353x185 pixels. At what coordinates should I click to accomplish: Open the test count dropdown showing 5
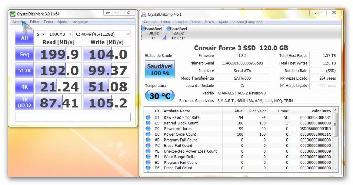click(41, 34)
